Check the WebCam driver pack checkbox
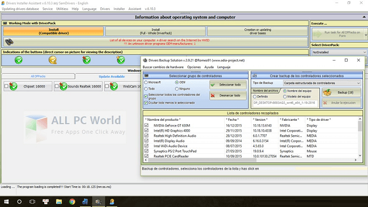 (107, 86)
